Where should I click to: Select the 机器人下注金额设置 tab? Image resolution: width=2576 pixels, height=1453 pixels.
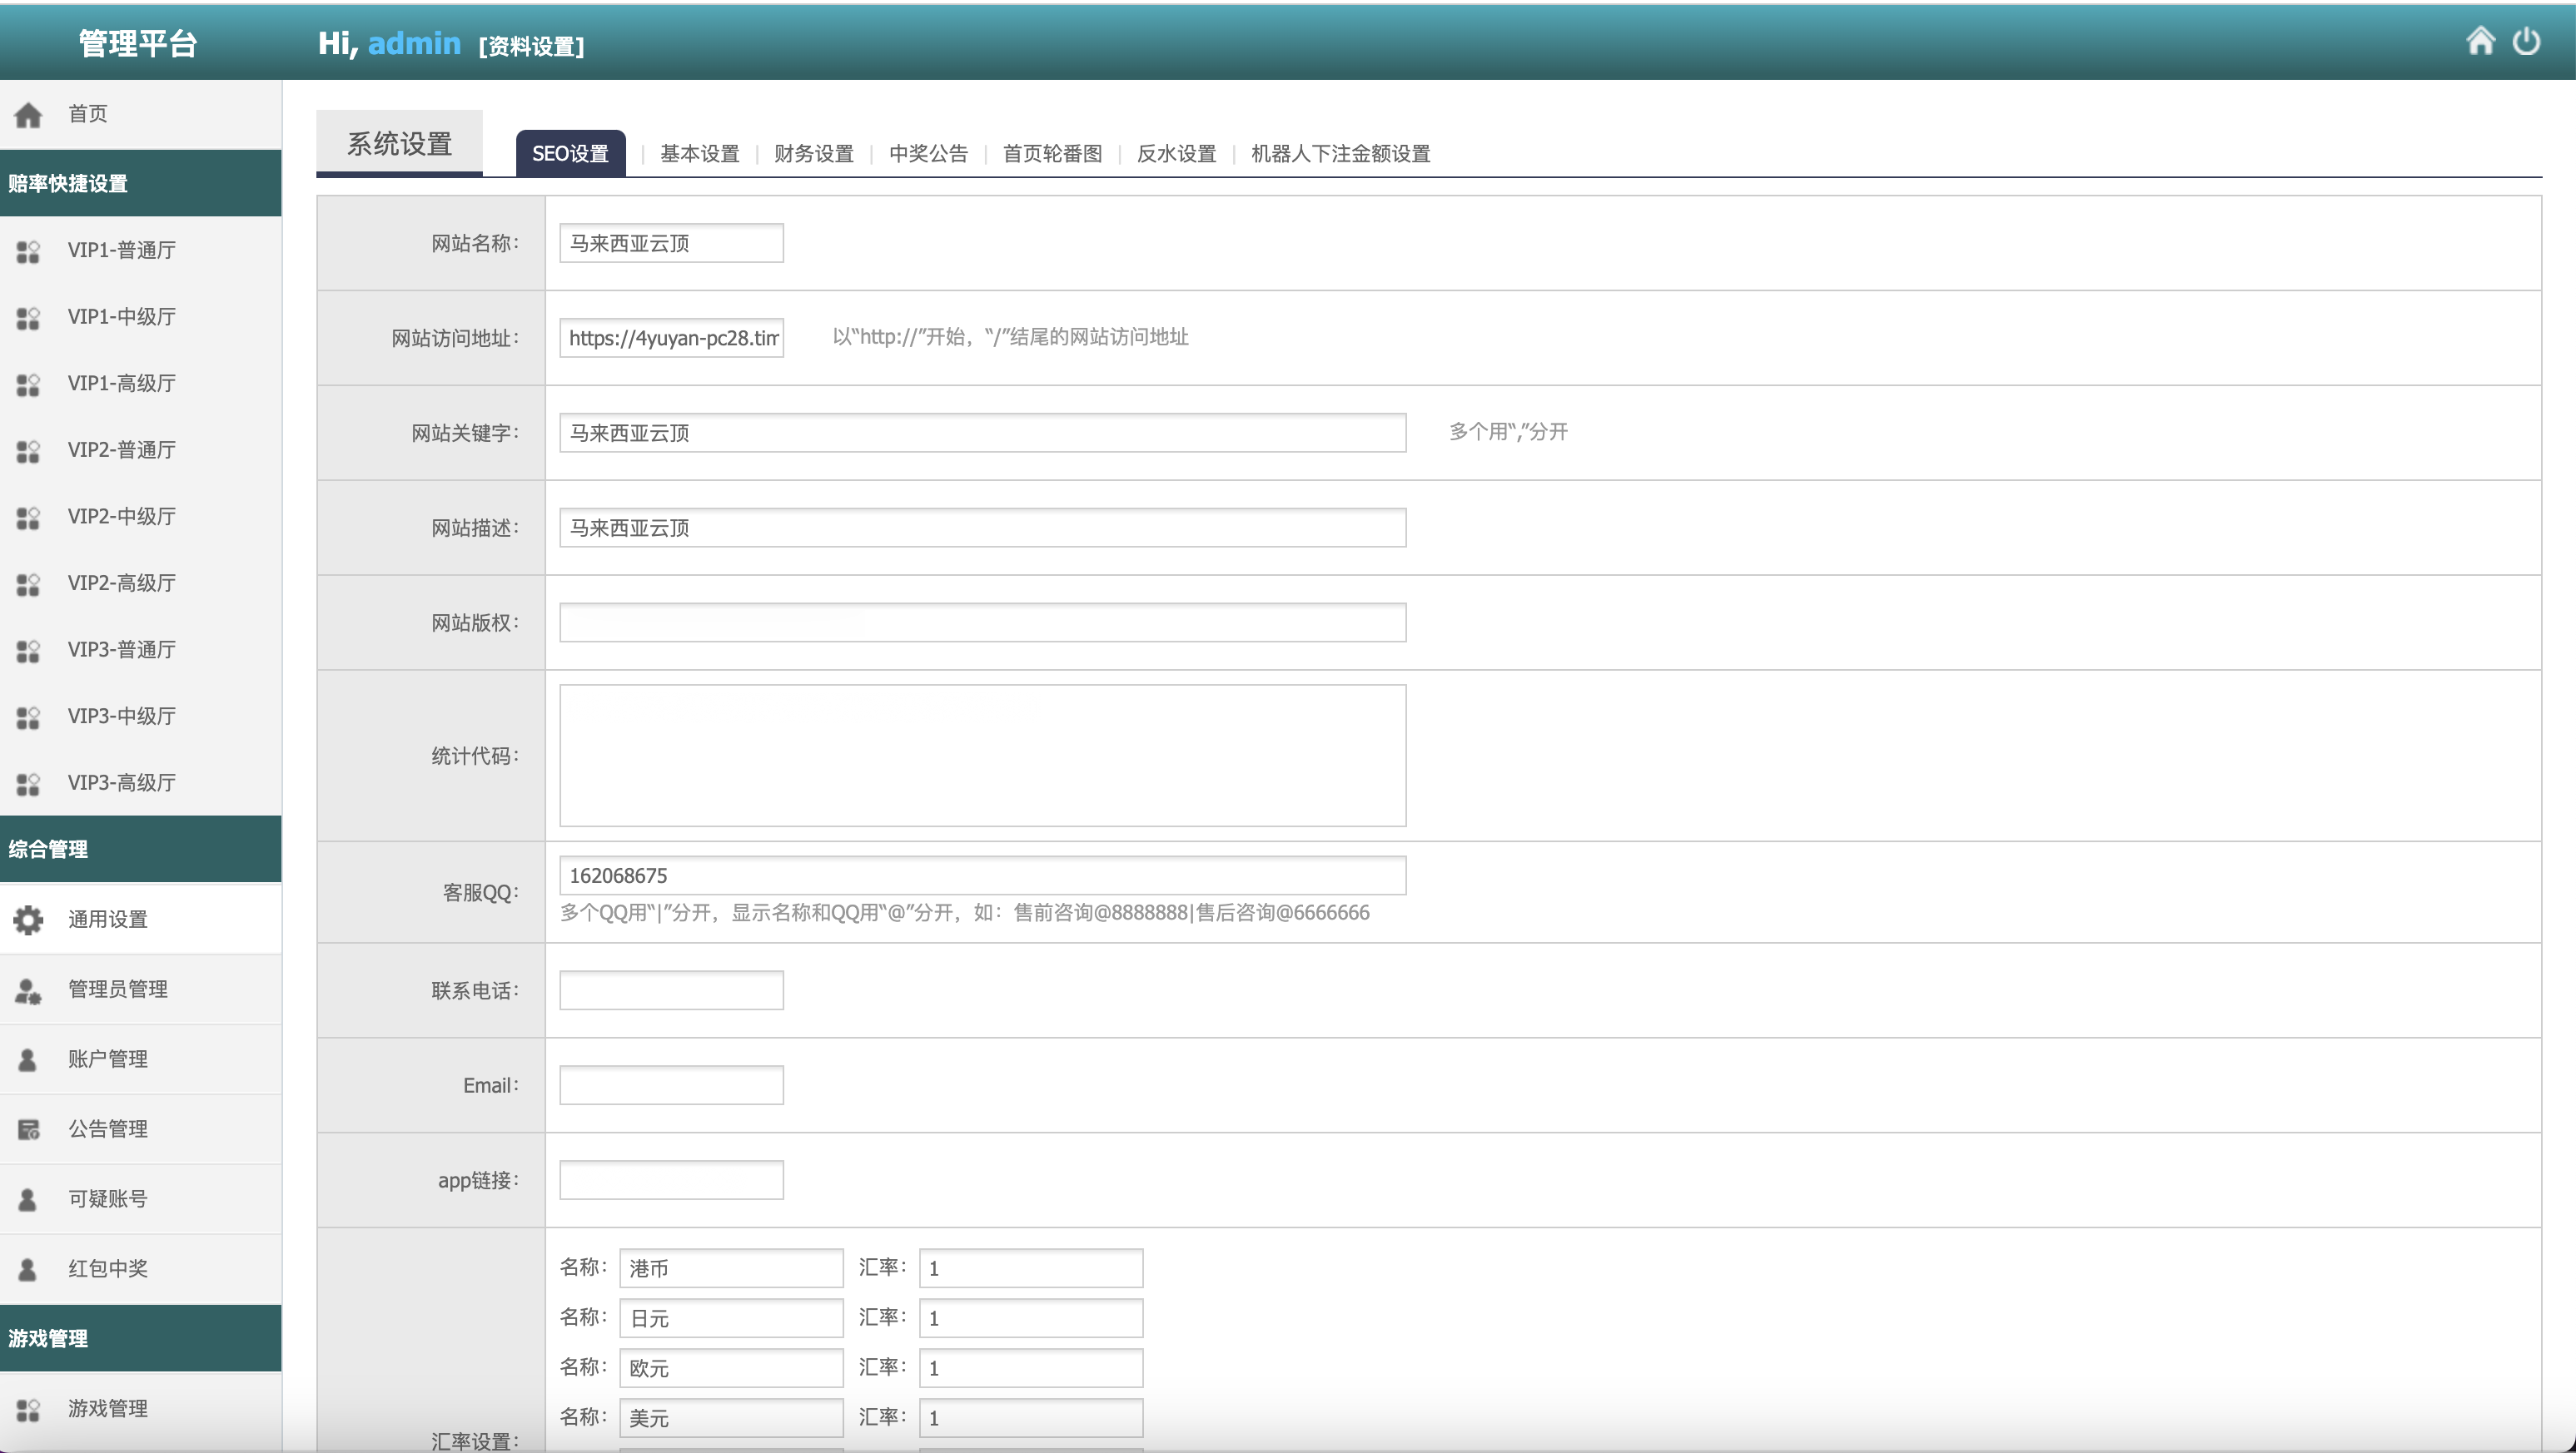[x=1340, y=154]
